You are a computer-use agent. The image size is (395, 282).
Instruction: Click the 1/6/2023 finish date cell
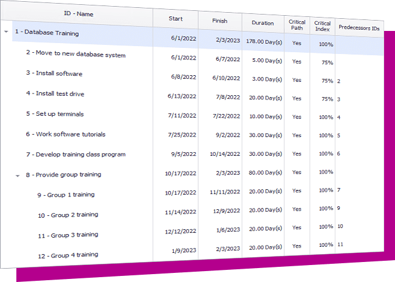(228, 230)
